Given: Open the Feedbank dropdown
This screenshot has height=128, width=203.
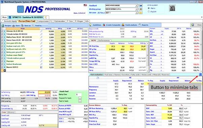Looking at the screenshot, I should click(136, 5).
